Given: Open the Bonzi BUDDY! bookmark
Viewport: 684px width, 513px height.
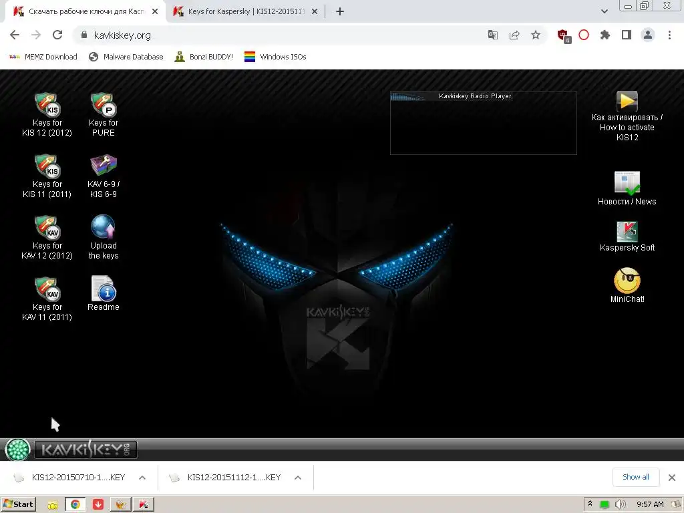Looking at the screenshot, I should click(204, 57).
